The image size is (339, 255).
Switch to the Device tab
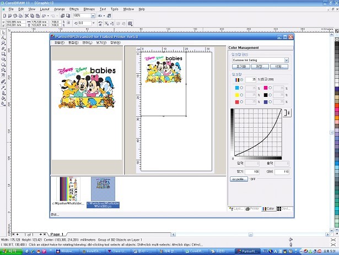(x=284, y=209)
